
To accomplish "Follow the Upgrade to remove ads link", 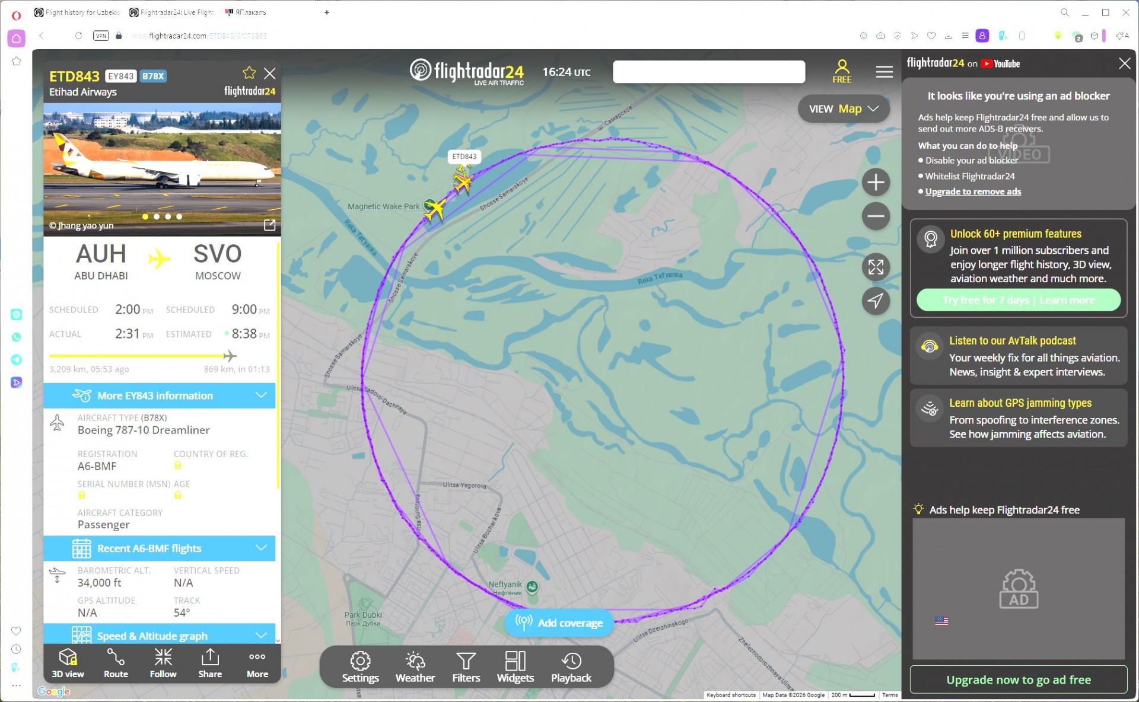I will [973, 192].
